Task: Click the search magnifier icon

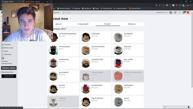Action: 64,12
